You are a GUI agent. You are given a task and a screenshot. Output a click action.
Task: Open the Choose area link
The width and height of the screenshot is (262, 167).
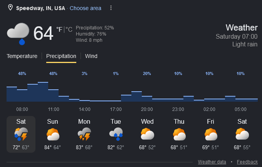(x=86, y=8)
